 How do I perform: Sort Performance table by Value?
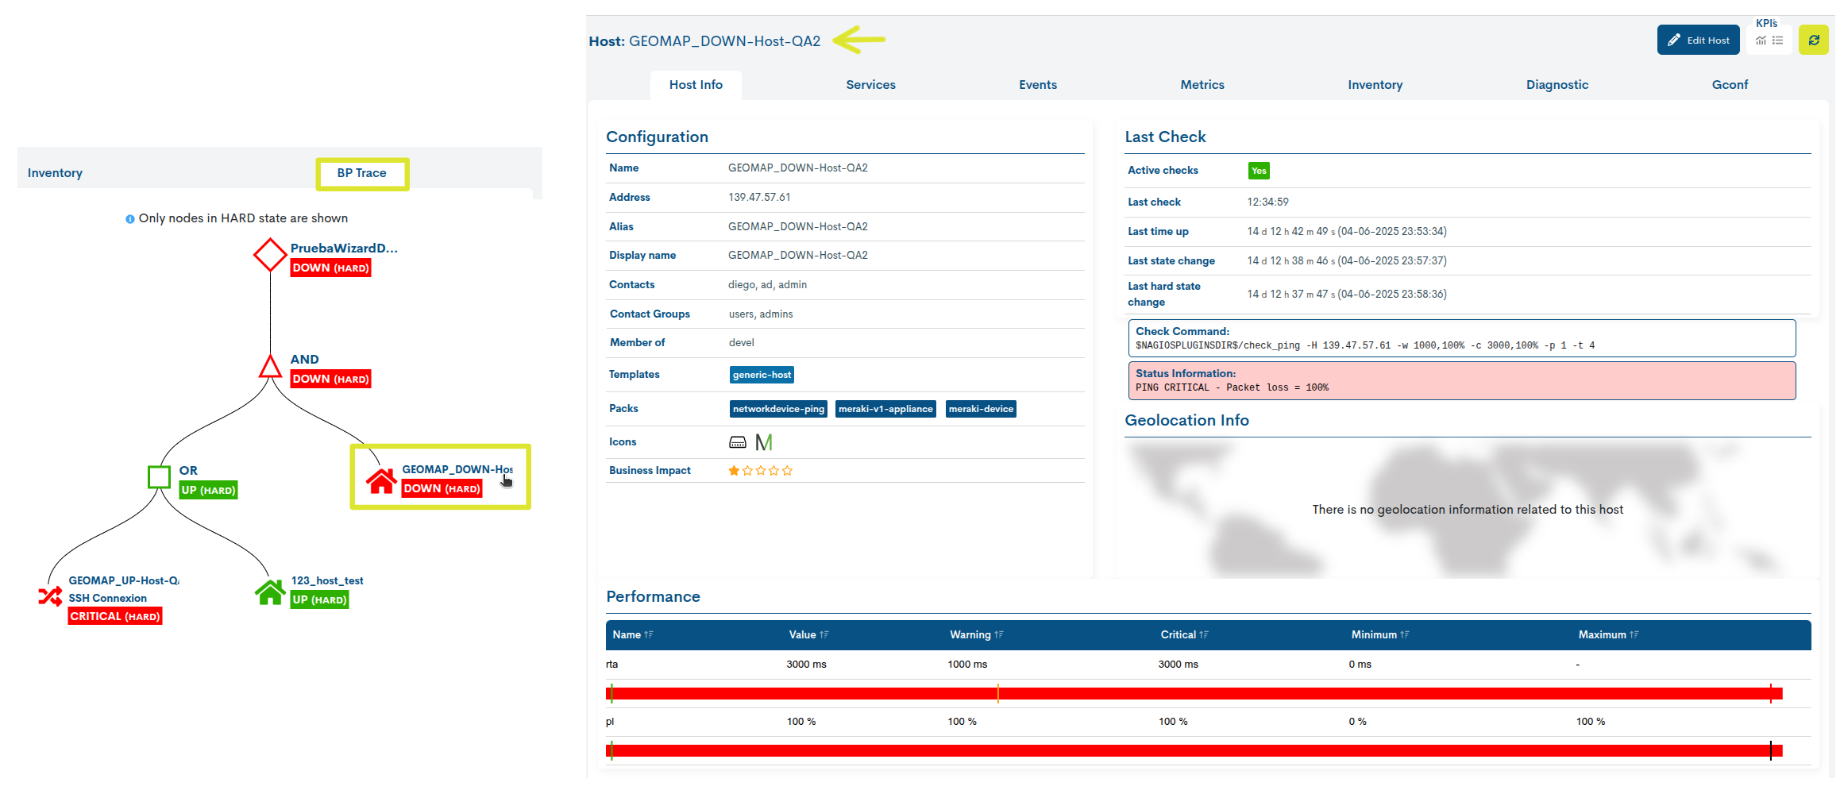click(x=808, y=635)
